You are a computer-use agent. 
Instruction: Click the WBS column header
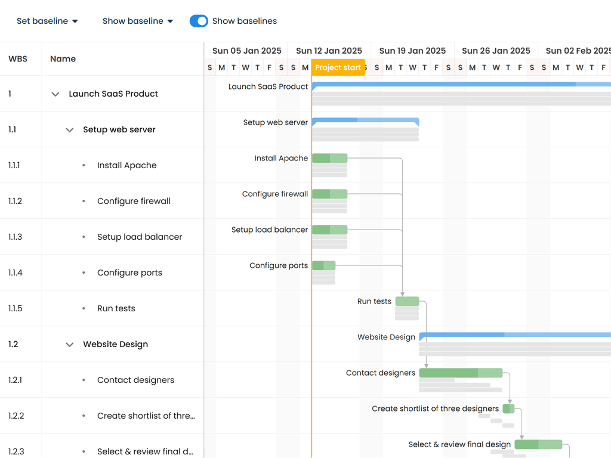(18, 59)
